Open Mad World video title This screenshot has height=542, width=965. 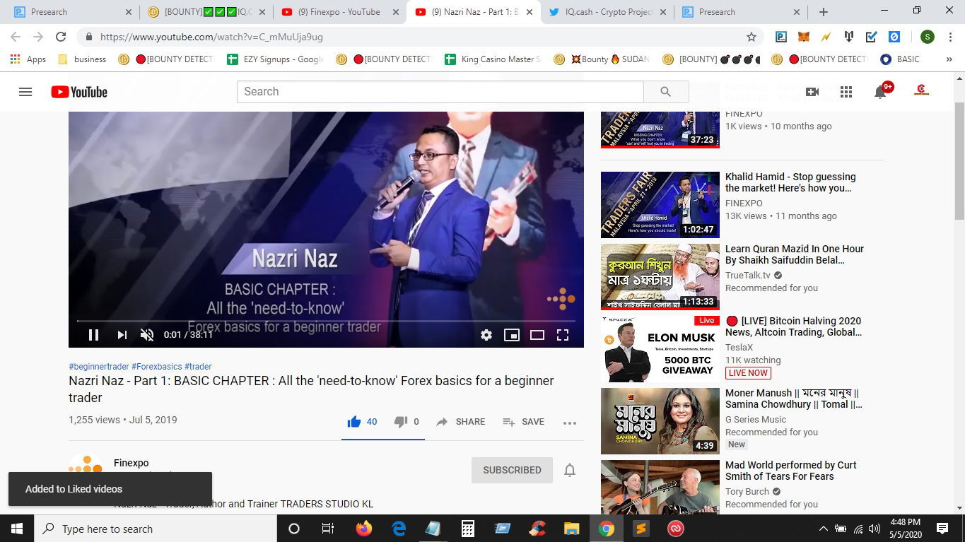point(791,471)
